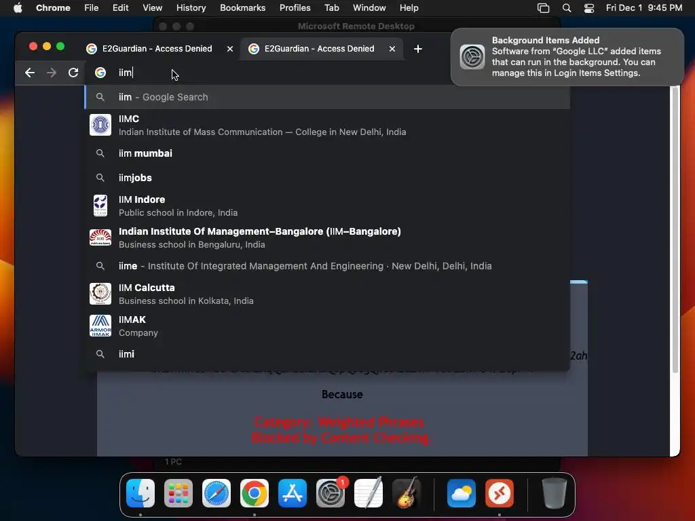Open the Help menu

coord(409,7)
